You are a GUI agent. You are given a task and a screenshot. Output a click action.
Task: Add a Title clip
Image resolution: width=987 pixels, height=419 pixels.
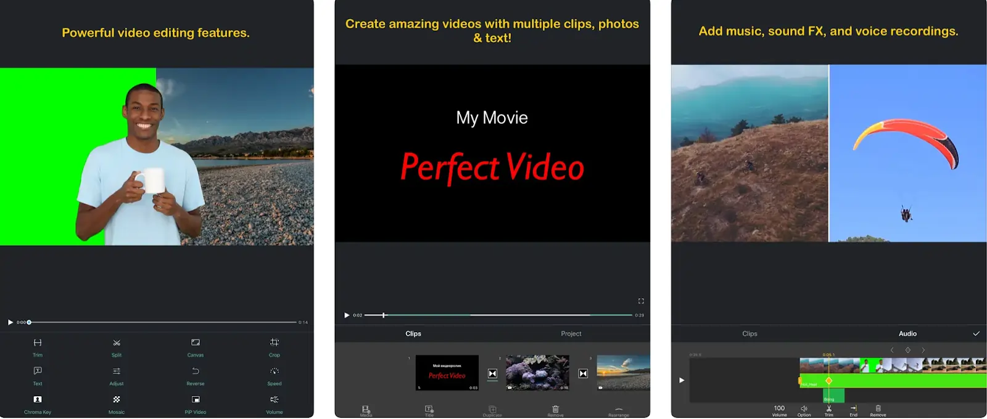point(429,411)
